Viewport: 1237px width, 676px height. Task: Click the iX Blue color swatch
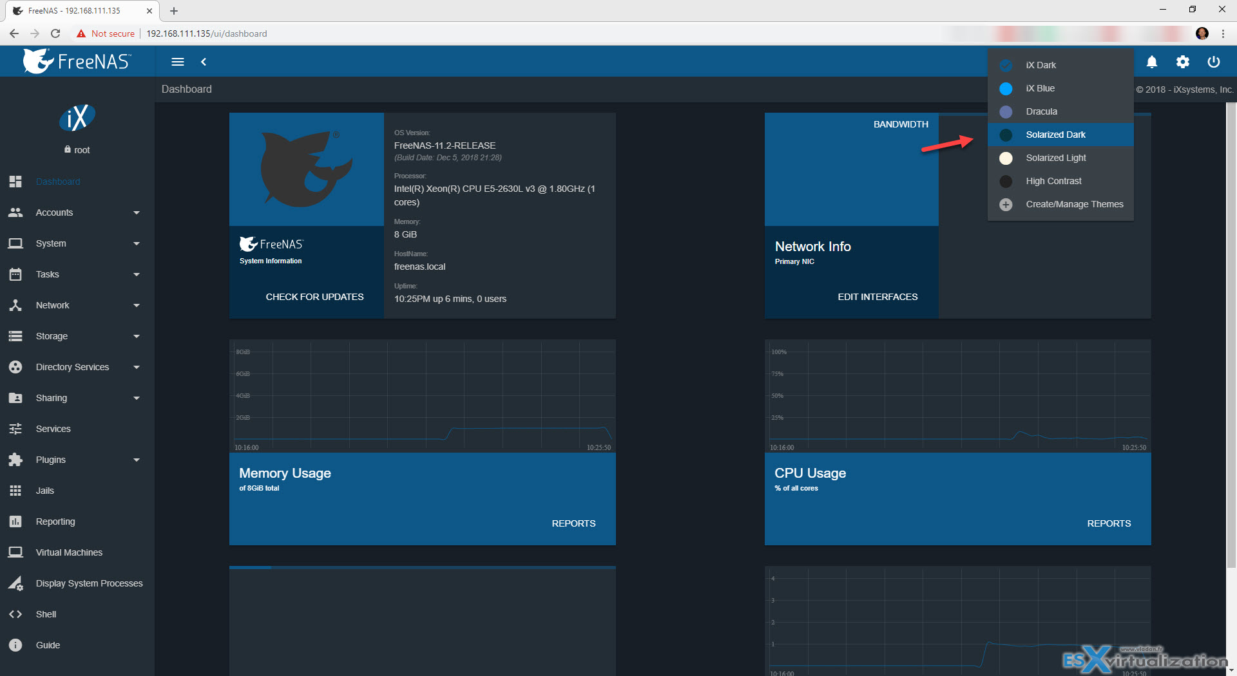coord(1006,89)
